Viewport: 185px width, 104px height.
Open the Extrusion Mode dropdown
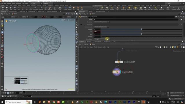[101, 27]
